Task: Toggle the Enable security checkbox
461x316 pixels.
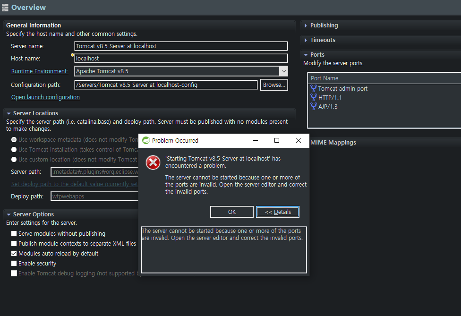Action: coord(14,264)
